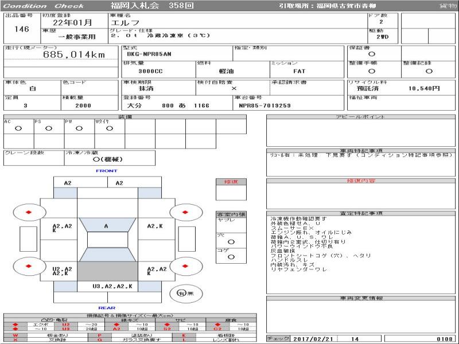Click the red A2 scratch code in legend
This screenshot has width=459, height=344.
pyautogui.click(x=116, y=329)
